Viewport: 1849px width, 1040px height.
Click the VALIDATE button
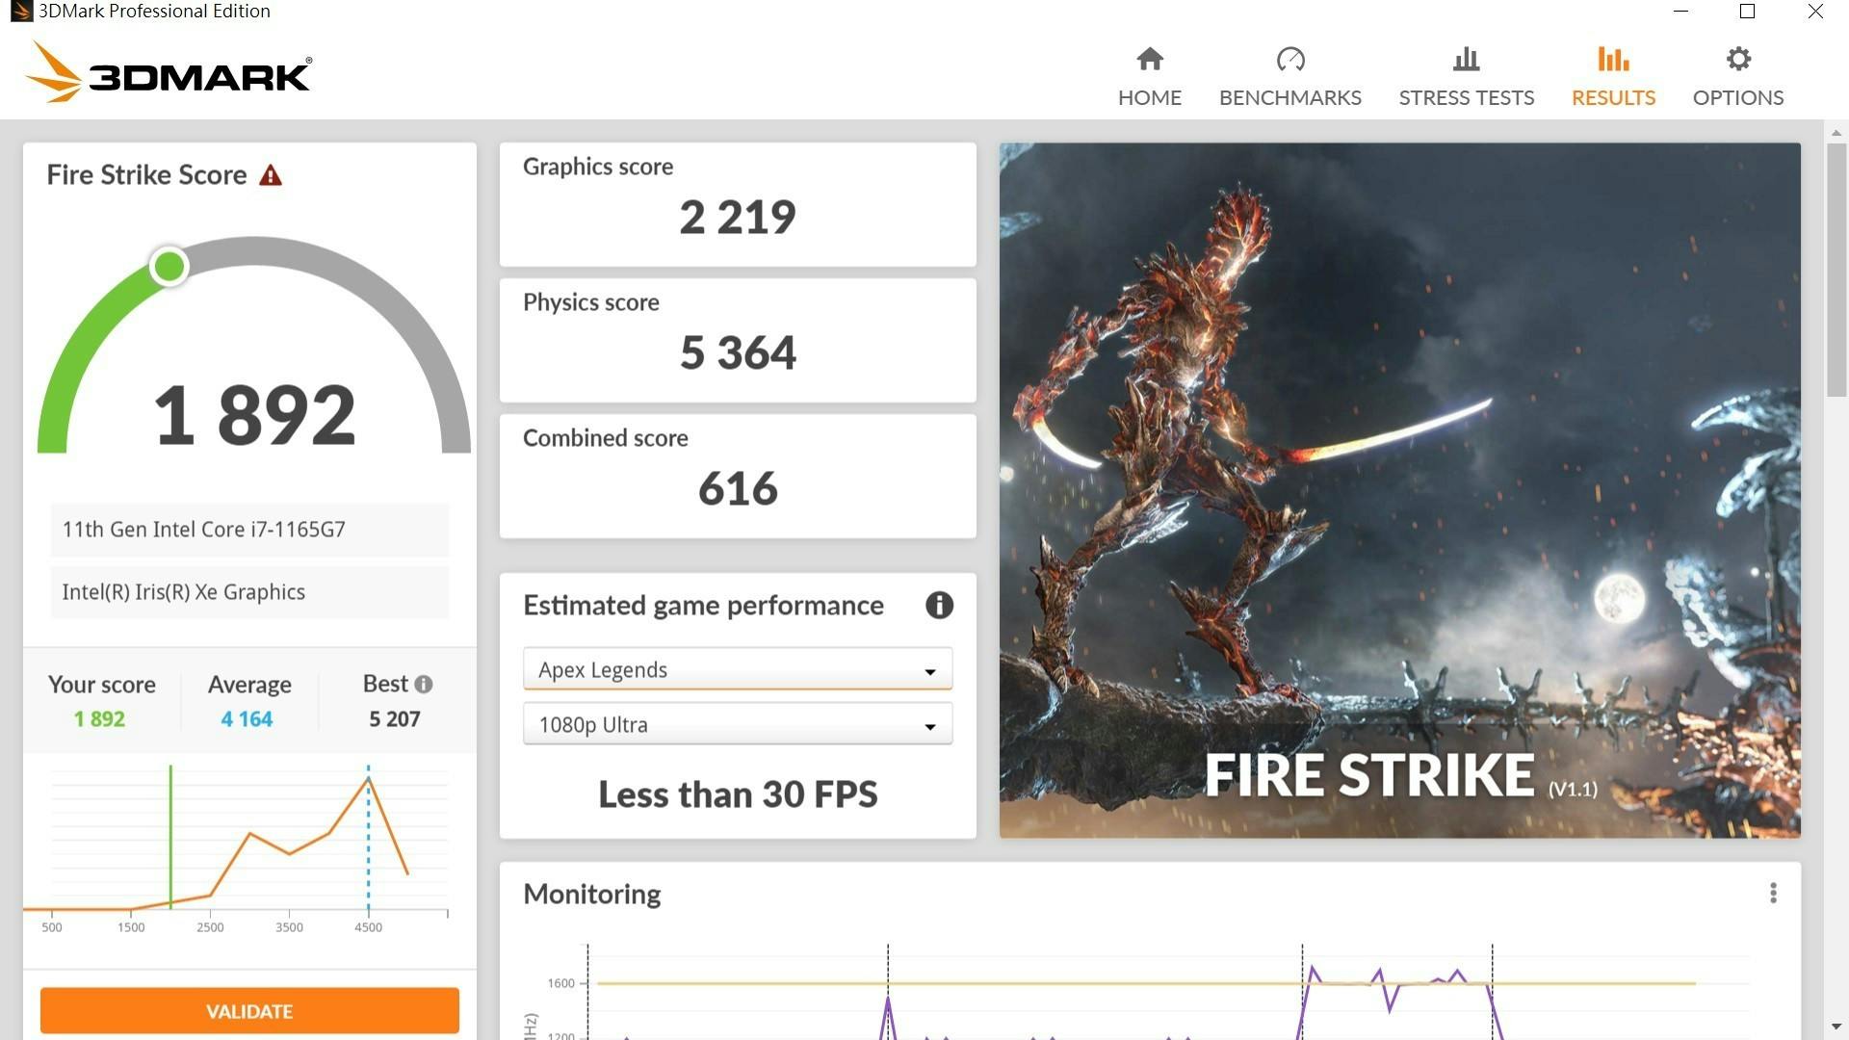(x=249, y=1011)
